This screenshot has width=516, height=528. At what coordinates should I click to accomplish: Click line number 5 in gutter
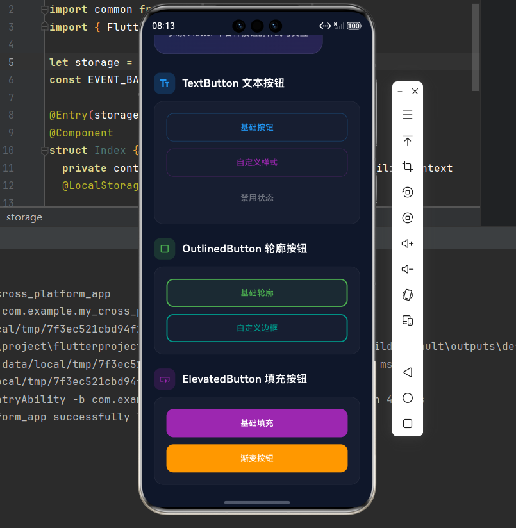pos(11,62)
